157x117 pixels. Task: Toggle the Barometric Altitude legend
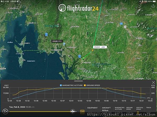click(71, 85)
